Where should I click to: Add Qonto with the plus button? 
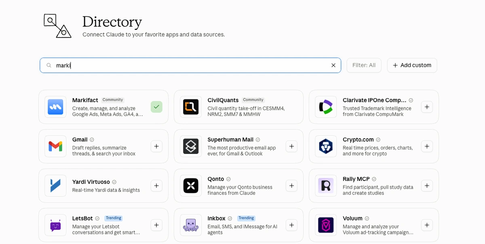point(291,186)
